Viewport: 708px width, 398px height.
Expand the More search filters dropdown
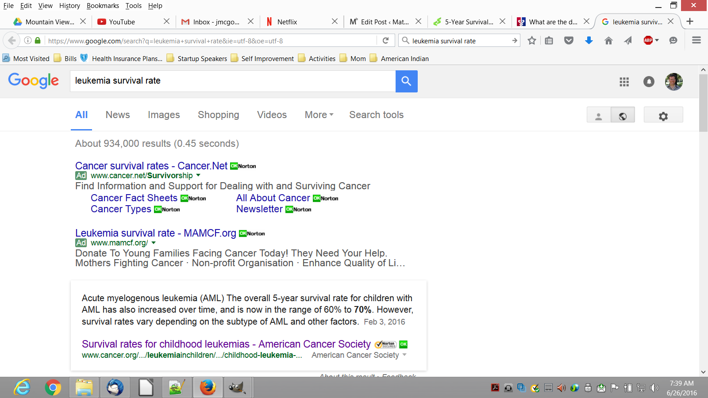click(319, 115)
